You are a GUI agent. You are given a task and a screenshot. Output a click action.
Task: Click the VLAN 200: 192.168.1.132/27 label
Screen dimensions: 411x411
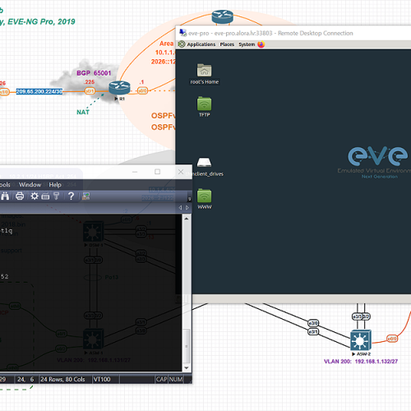(x=361, y=362)
